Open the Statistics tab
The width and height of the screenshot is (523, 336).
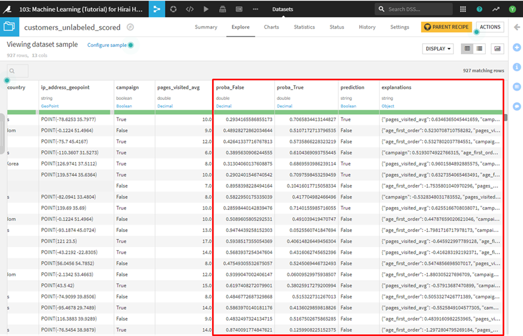[x=304, y=27]
